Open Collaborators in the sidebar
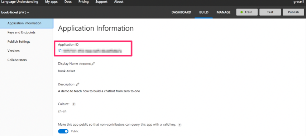 pyautogui.click(x=17, y=60)
